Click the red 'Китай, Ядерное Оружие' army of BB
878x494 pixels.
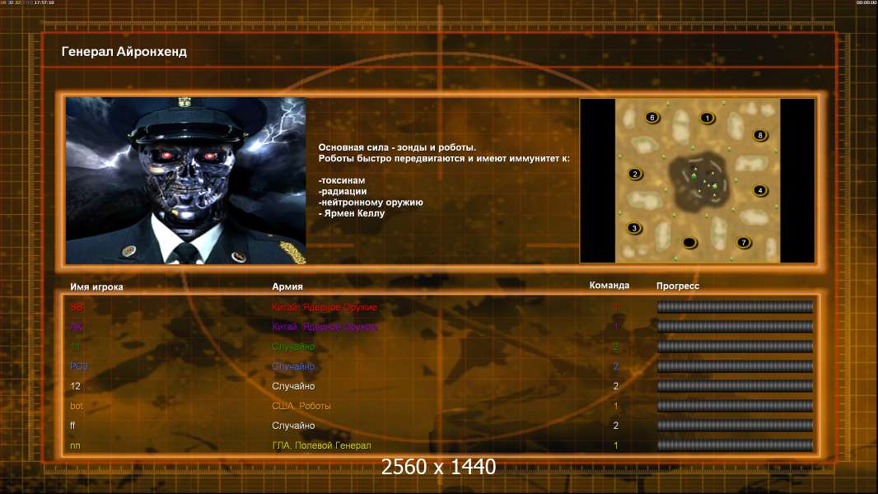click(x=325, y=307)
